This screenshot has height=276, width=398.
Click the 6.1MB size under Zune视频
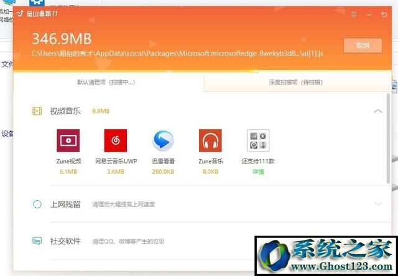coord(68,172)
